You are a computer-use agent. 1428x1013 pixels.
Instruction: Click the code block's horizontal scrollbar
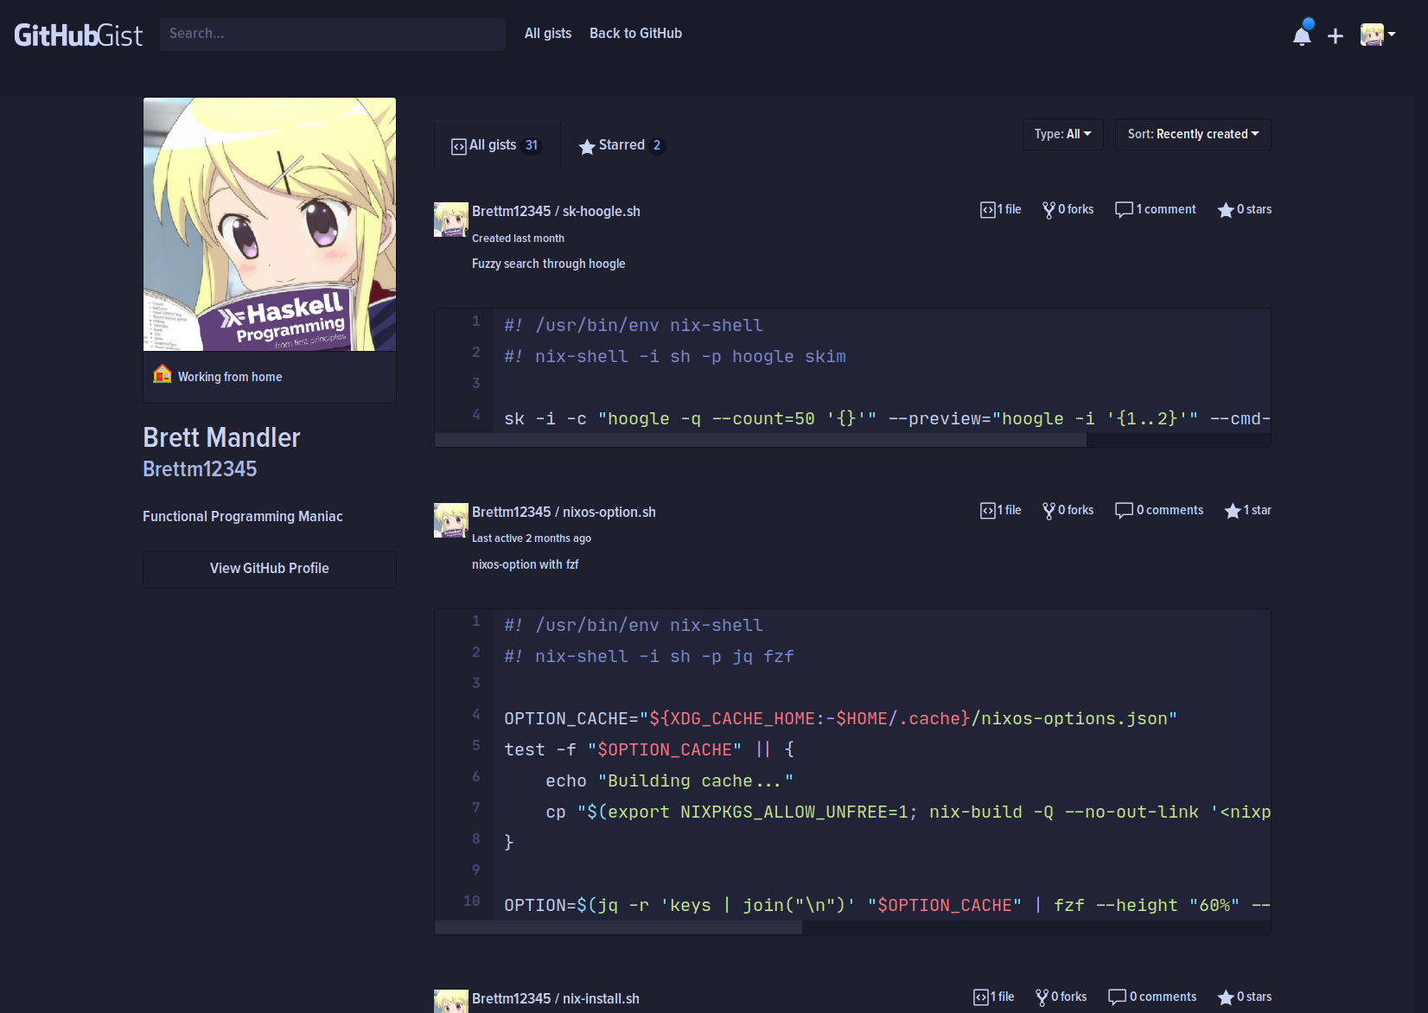[x=761, y=440]
